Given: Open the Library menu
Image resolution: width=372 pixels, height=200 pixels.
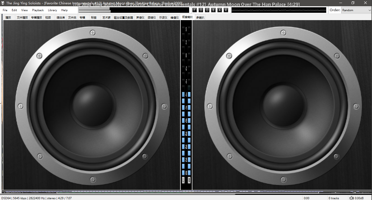Looking at the screenshot, I should [52, 10].
